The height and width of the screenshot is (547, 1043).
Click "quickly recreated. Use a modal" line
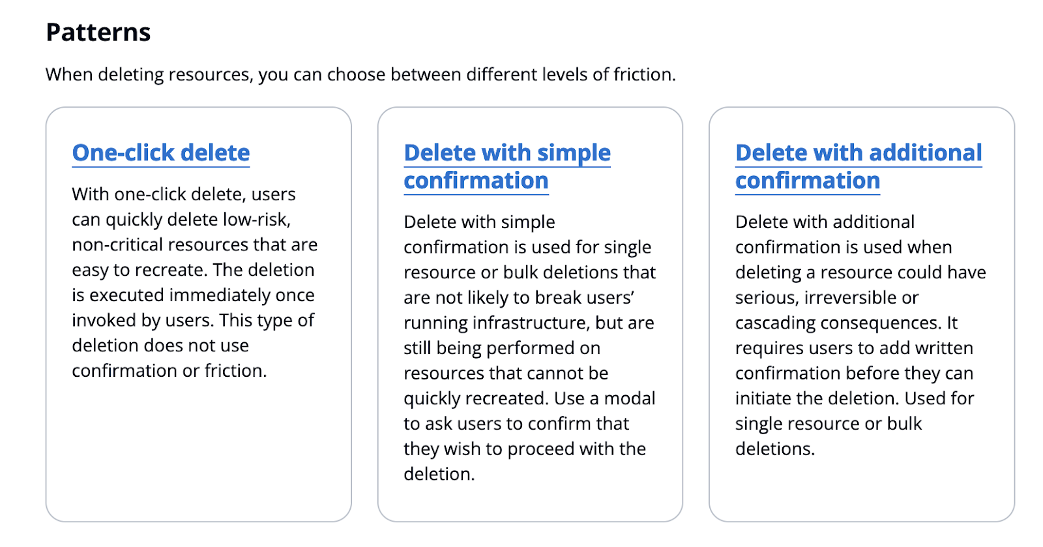point(529,398)
